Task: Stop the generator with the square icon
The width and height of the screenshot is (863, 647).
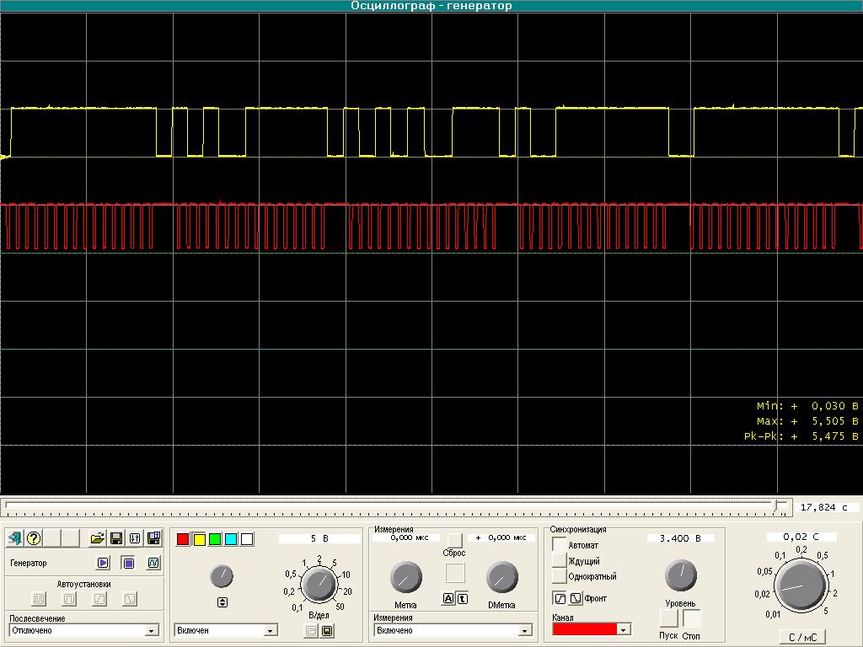Action: [x=128, y=563]
